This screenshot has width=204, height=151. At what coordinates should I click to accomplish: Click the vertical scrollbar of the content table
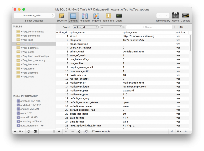click(x=191, y=43)
